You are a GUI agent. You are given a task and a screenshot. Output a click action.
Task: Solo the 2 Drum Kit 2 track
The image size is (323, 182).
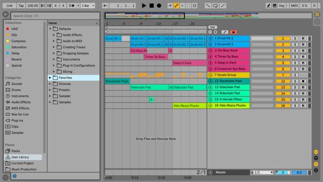click(x=295, y=45)
